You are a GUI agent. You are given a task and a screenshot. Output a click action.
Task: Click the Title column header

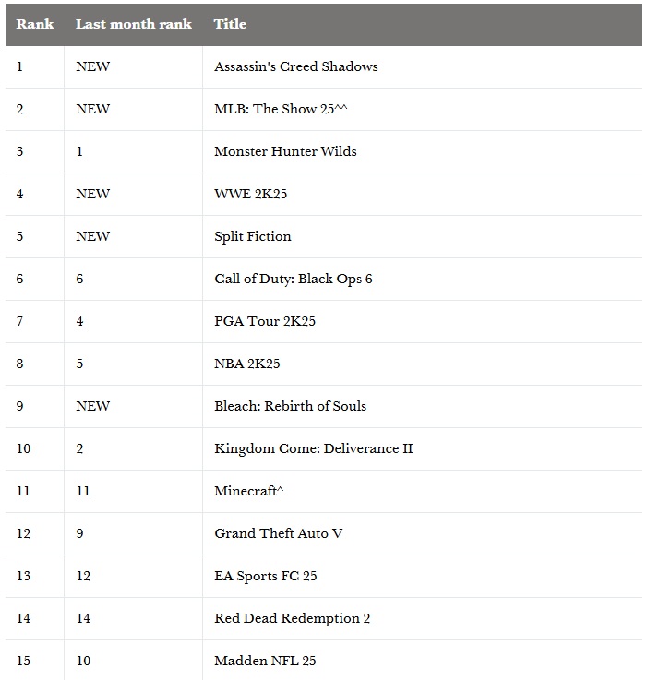tap(230, 24)
